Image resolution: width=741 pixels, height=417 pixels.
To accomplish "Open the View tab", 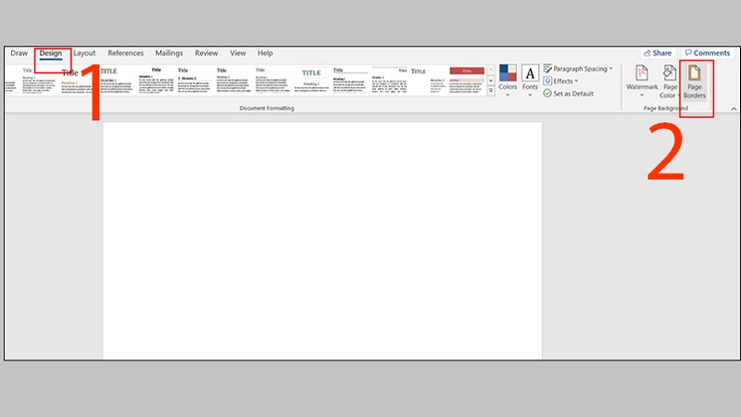I will tap(238, 53).
